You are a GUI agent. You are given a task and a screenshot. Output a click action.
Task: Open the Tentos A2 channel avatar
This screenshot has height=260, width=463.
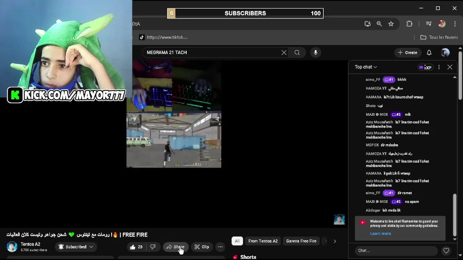[x=12, y=247]
